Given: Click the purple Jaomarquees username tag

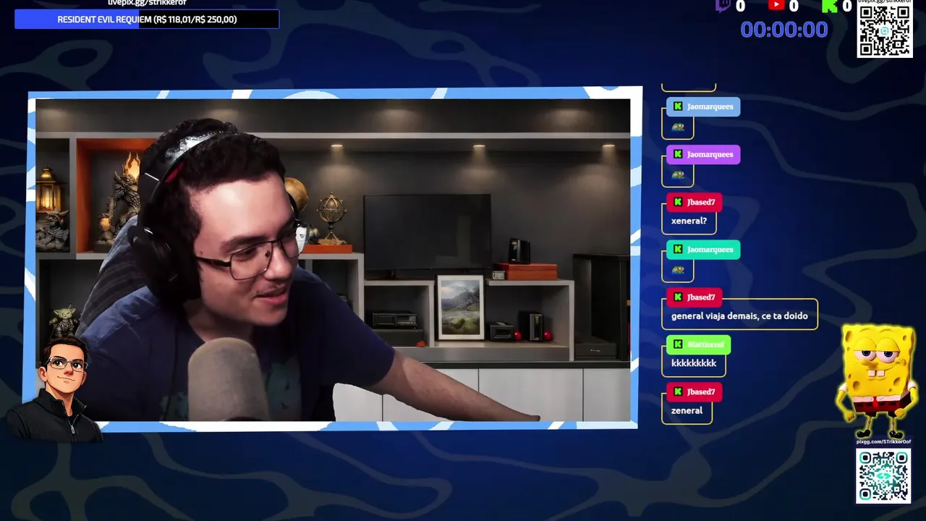Looking at the screenshot, I should pos(702,154).
